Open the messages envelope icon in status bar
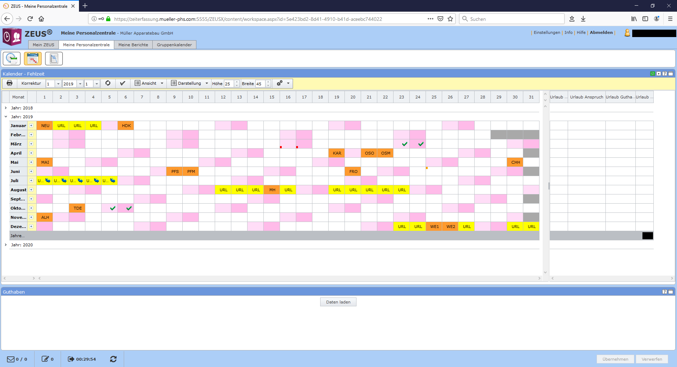 coord(11,359)
